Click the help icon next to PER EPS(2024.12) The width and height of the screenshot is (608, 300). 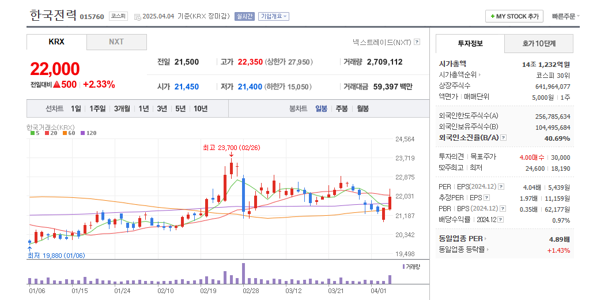coord(501,187)
